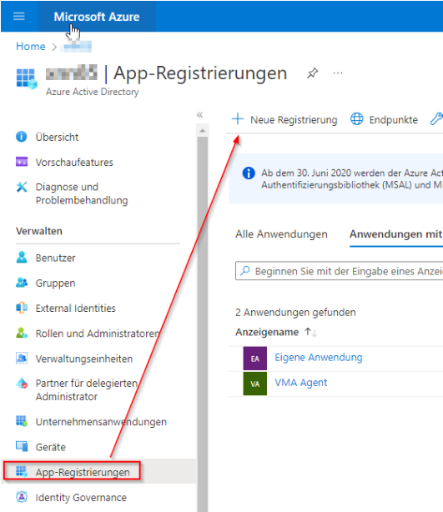Screen dimensions: 443x512
Task: Click the sidebar scroll up arrow
Action: (203, 131)
